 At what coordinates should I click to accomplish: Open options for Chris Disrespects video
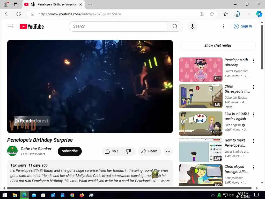coord(254,87)
